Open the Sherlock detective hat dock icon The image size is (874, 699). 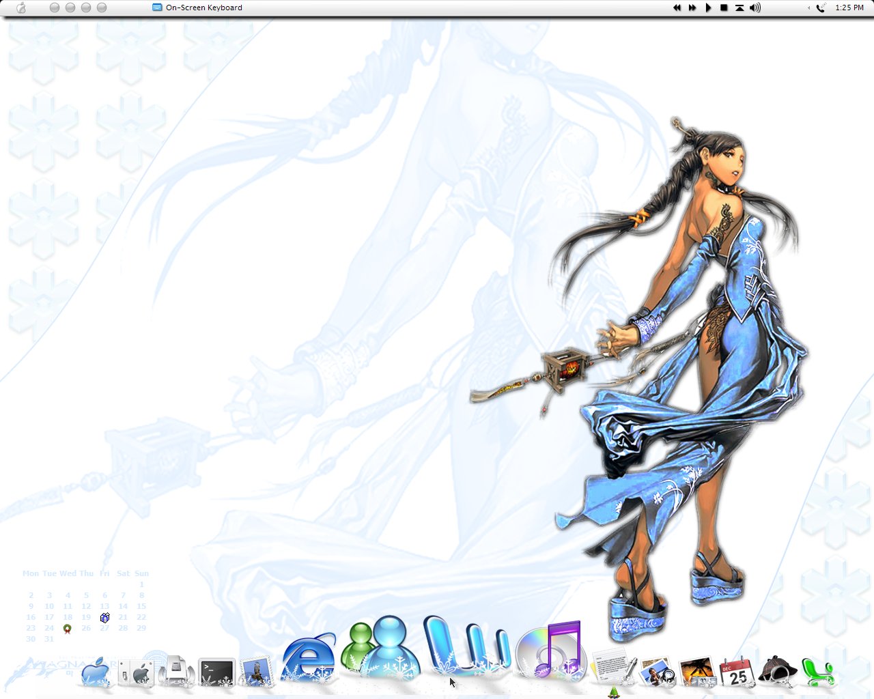tap(777, 672)
